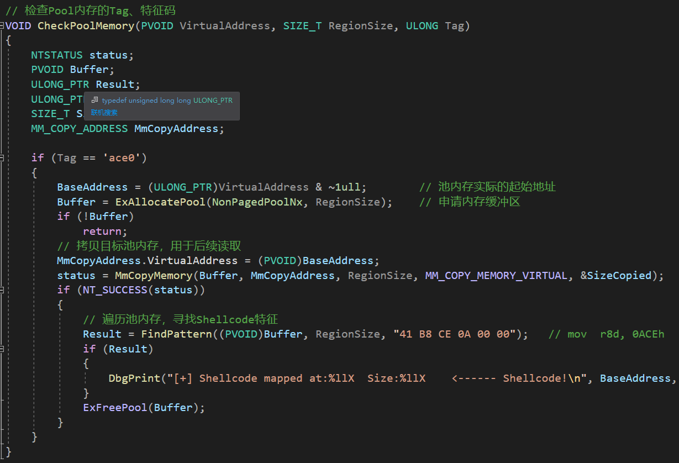Collapse the if (Result) block
Screen dimensions: 679x463
tap(2, 349)
